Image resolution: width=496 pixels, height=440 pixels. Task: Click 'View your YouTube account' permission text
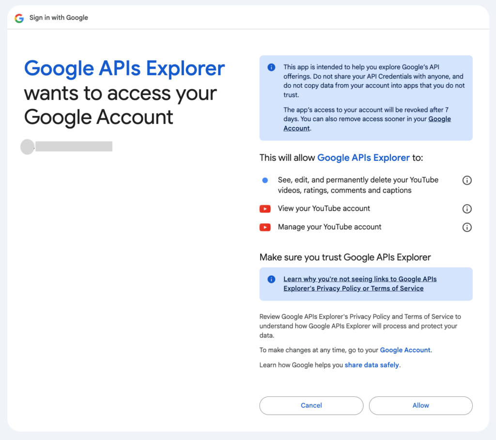point(324,208)
